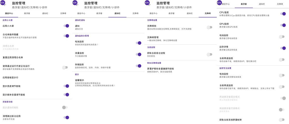Image resolution: width=289 pixels, height=124 pixels.
Task: Switch off 存储监控 toggle
Action: coord(138,66)
